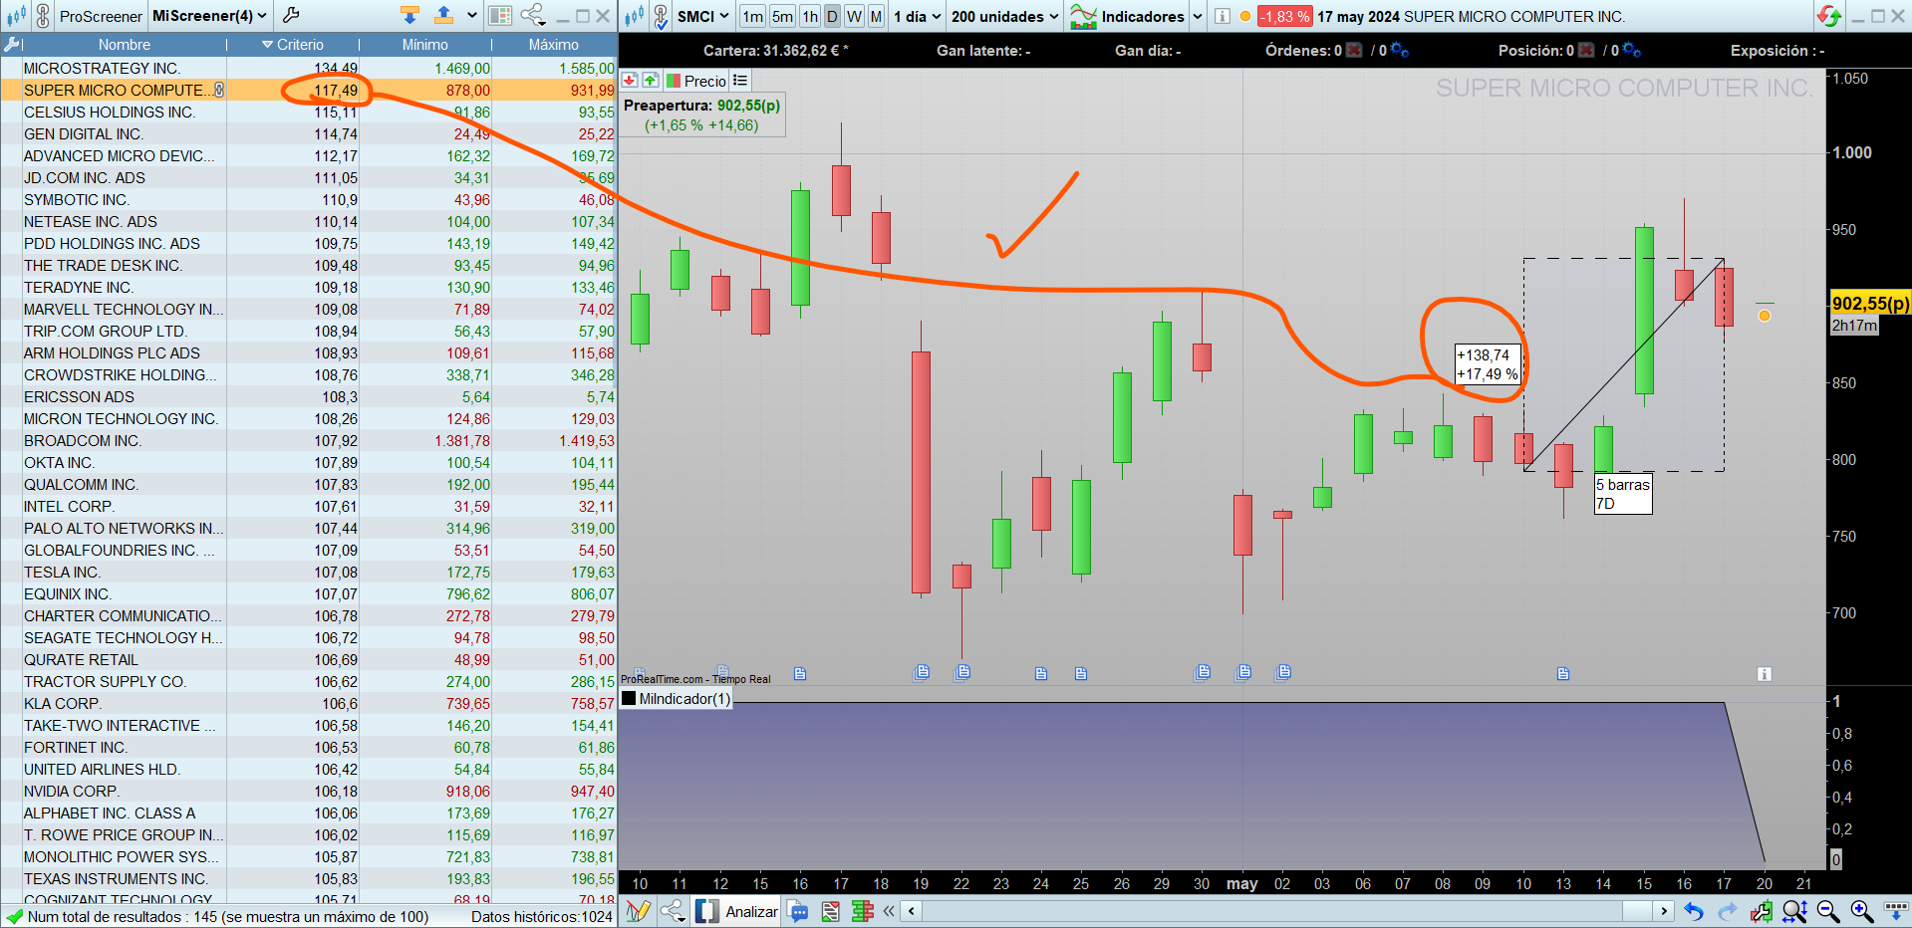Open the Precio list settings icon
This screenshot has height=928, width=1912.
pyautogui.click(x=740, y=81)
